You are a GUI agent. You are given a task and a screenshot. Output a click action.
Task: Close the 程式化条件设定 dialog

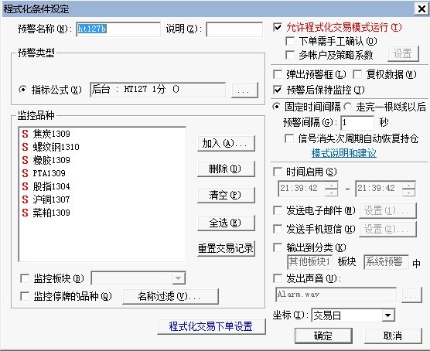tap(422, 9)
